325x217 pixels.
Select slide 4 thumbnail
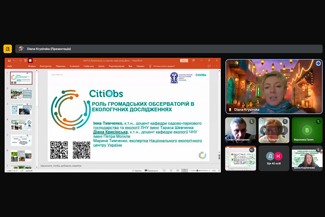pos(21,124)
